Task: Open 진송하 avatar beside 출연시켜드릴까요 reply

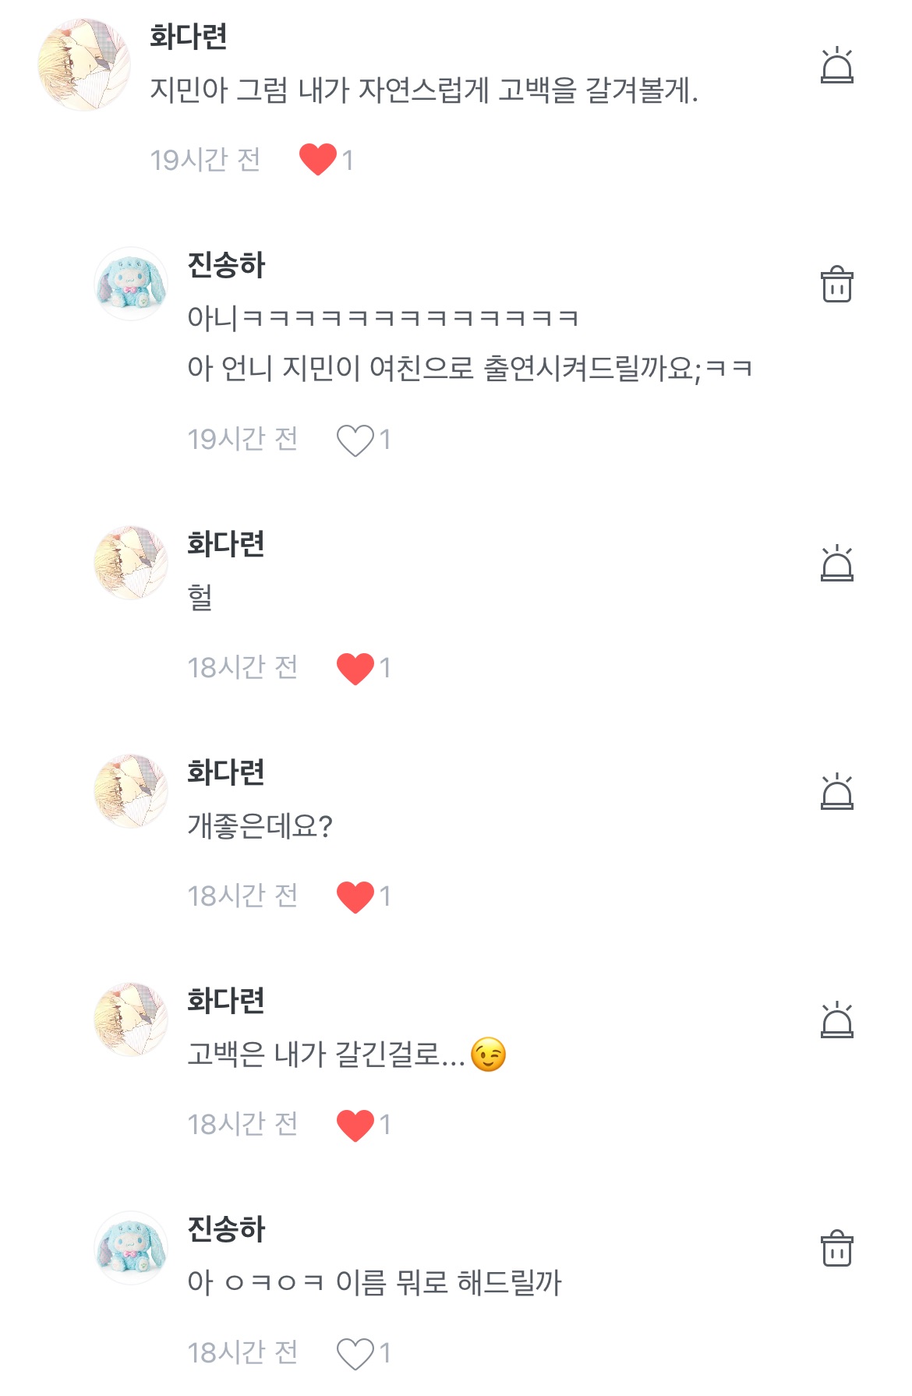Action: point(131,284)
